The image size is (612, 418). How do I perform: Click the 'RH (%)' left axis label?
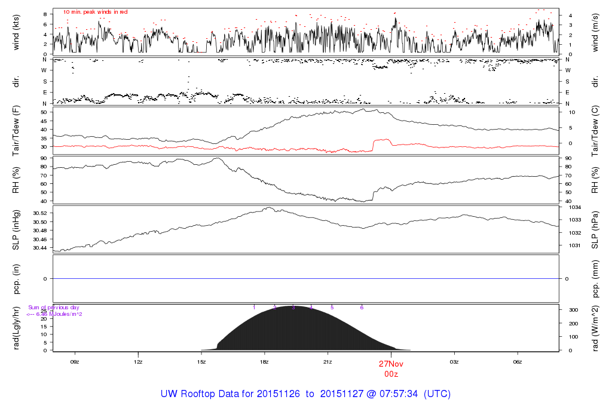click(x=16, y=180)
